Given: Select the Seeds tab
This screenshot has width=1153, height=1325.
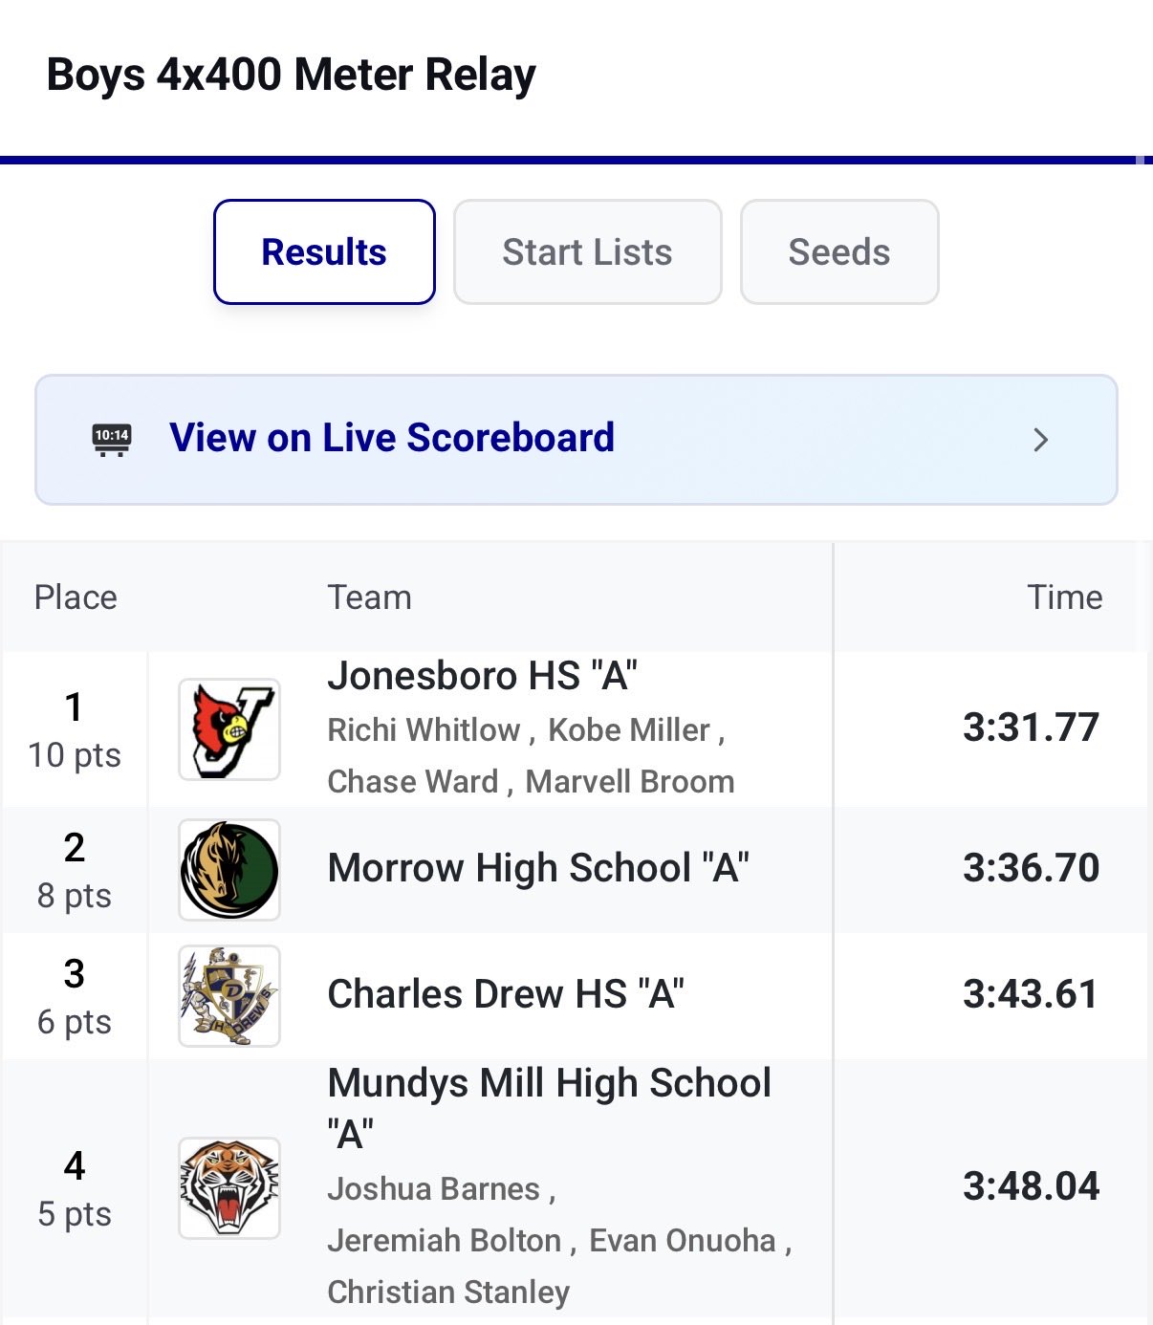Looking at the screenshot, I should tap(838, 252).
